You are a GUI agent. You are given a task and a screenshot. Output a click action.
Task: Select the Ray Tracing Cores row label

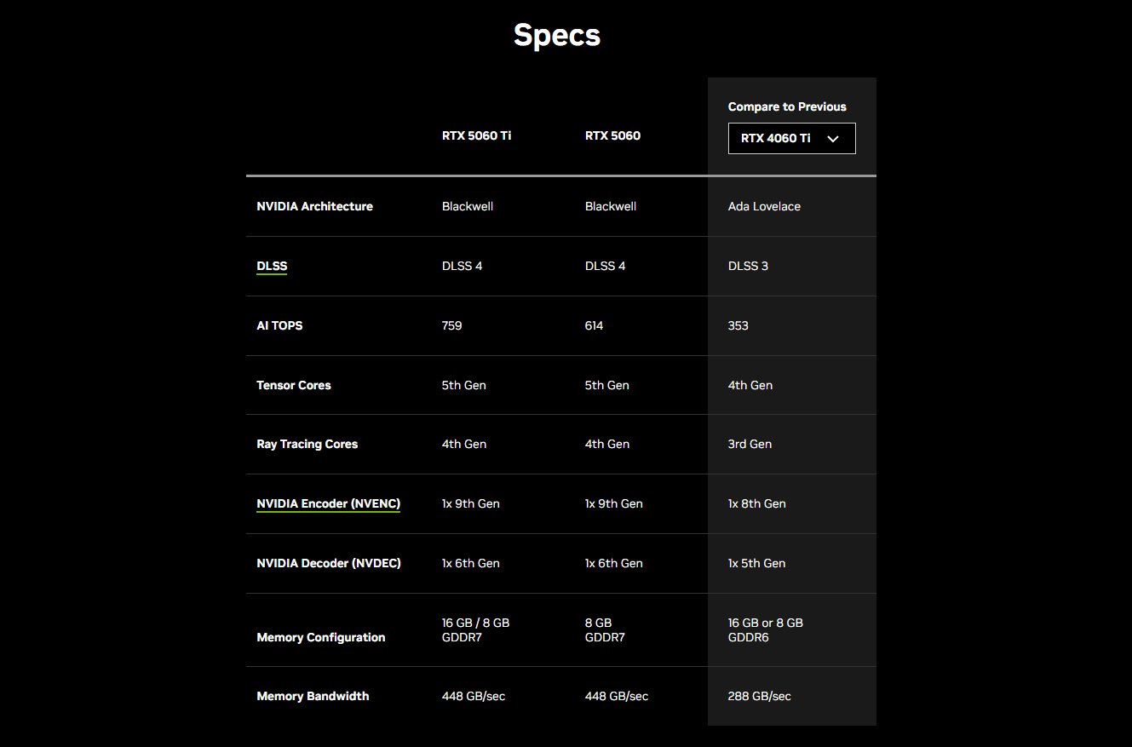click(307, 444)
